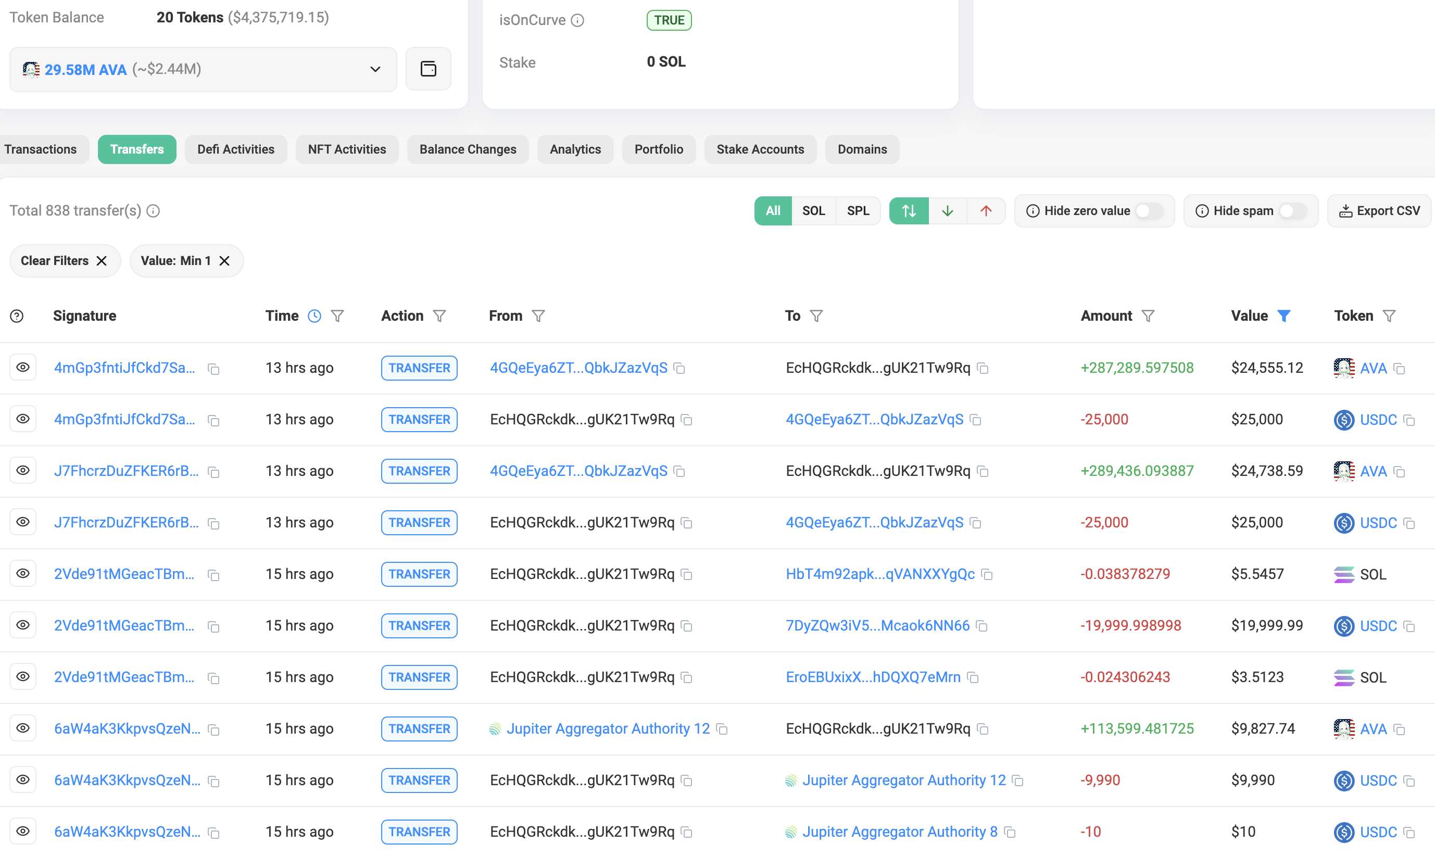Click eye icon on first transfer row

(x=23, y=368)
